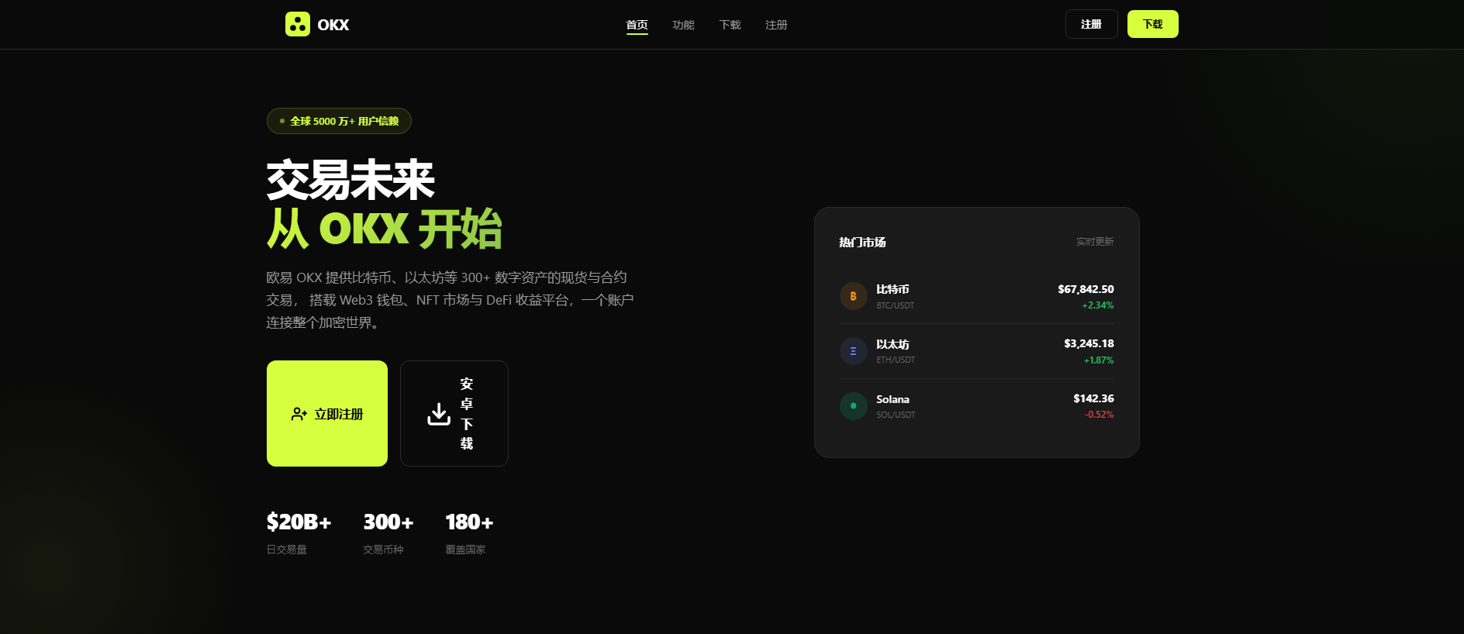Click the BTC/USDT pair label
This screenshot has width=1464, height=634.
[x=895, y=305]
